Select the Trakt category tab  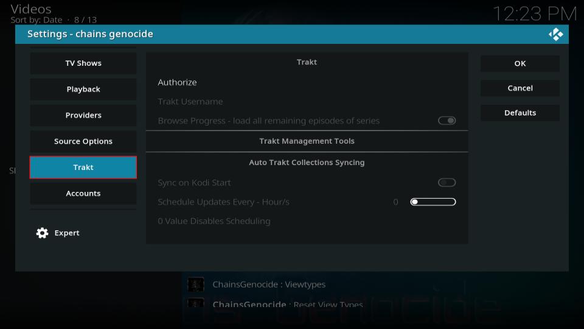[x=83, y=168]
